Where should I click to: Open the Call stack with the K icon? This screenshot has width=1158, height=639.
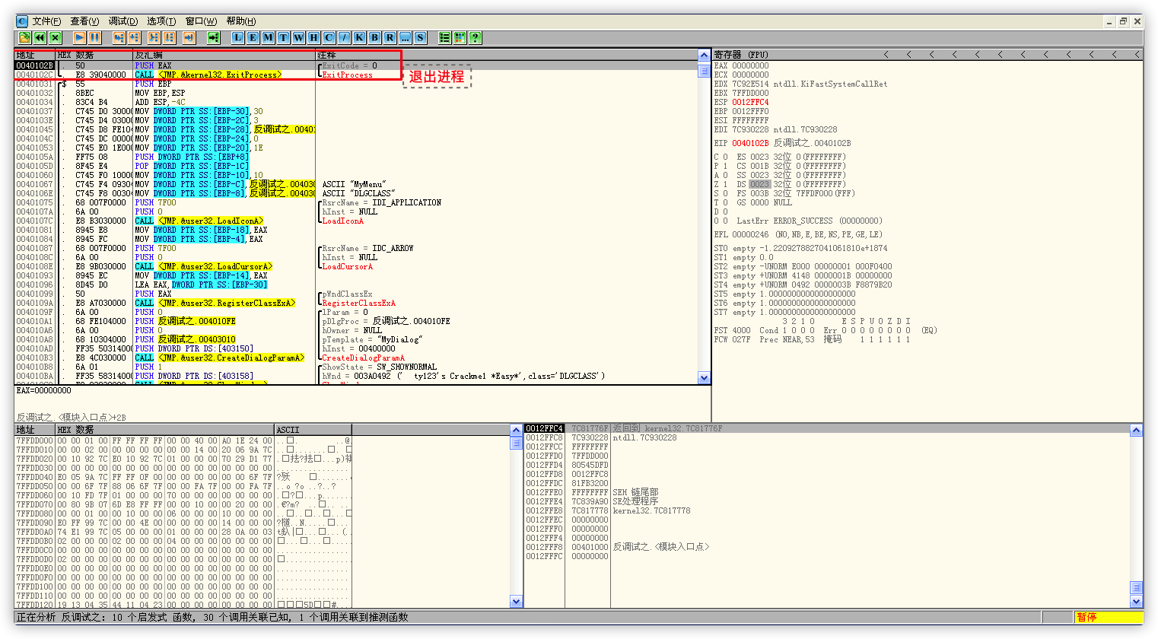359,37
